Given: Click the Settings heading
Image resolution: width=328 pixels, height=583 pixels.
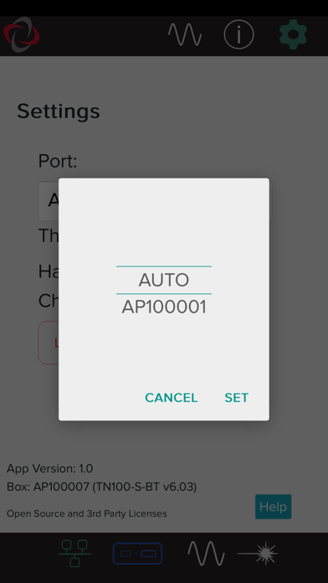Looking at the screenshot, I should [x=59, y=111].
